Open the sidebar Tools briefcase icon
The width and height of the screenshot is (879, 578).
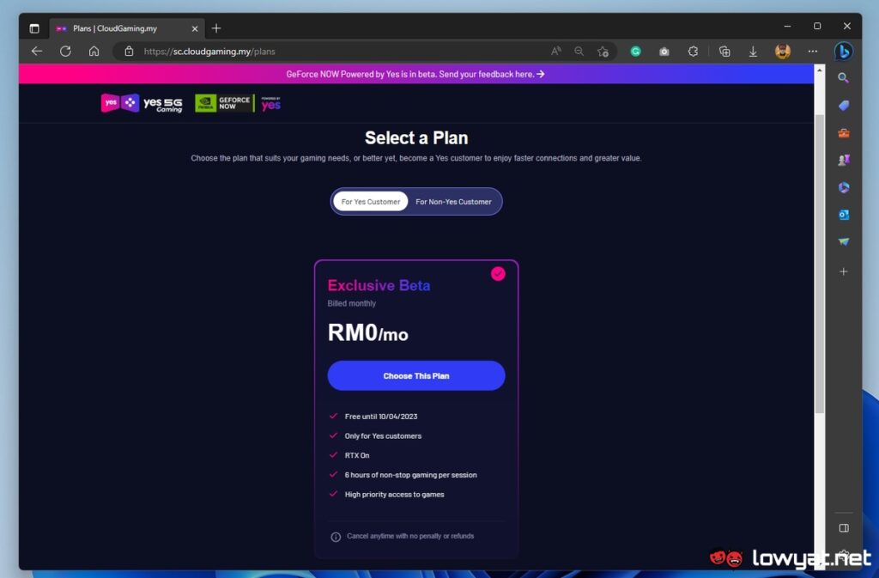click(843, 133)
